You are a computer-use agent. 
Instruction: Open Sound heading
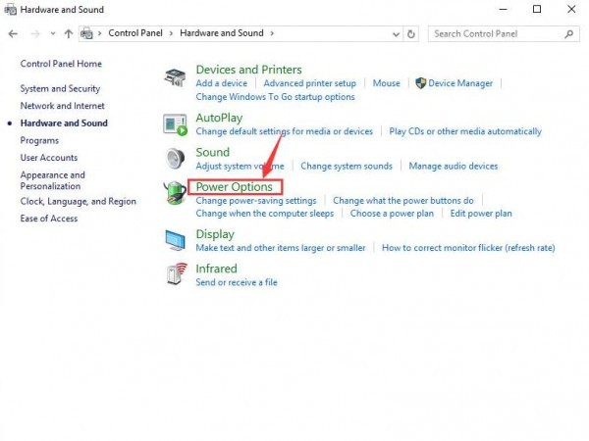pos(213,152)
